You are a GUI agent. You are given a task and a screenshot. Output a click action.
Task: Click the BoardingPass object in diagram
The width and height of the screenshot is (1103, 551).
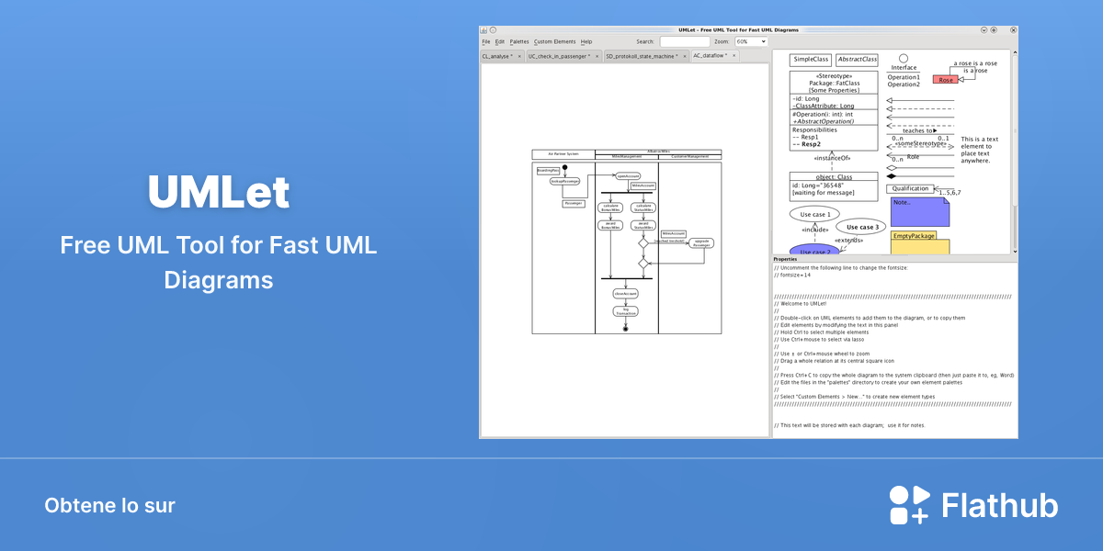[549, 170]
